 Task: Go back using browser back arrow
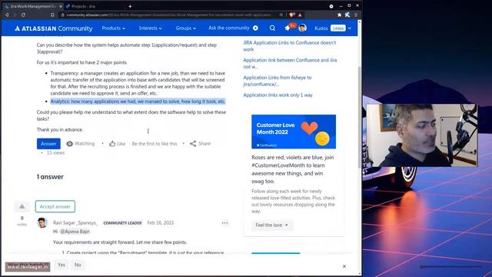[x=7, y=15]
